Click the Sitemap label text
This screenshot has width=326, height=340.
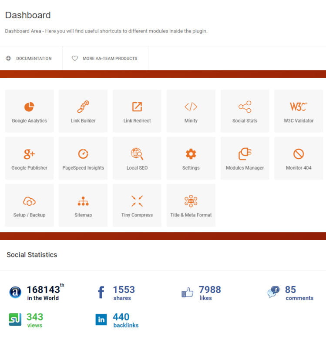(x=83, y=215)
